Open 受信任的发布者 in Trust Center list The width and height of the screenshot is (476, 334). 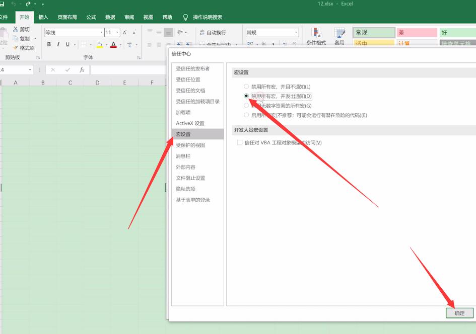pos(197,69)
